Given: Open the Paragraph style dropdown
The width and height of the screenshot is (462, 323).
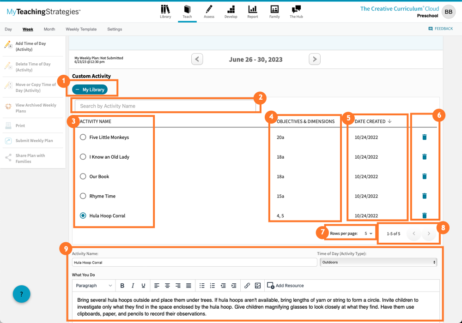Looking at the screenshot, I should (94, 285).
